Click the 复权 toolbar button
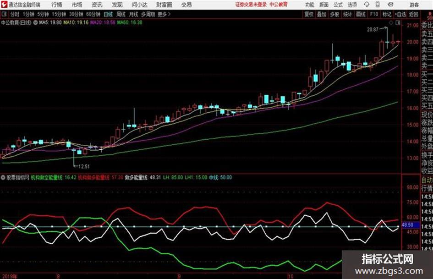The width and height of the screenshot is (433, 279). 309,14
